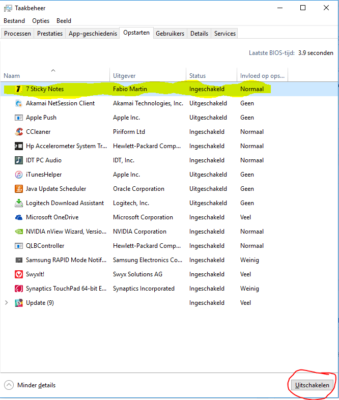Open the App-geschiedenis tab
Image resolution: width=339 pixels, height=400 pixels.
[x=93, y=34]
